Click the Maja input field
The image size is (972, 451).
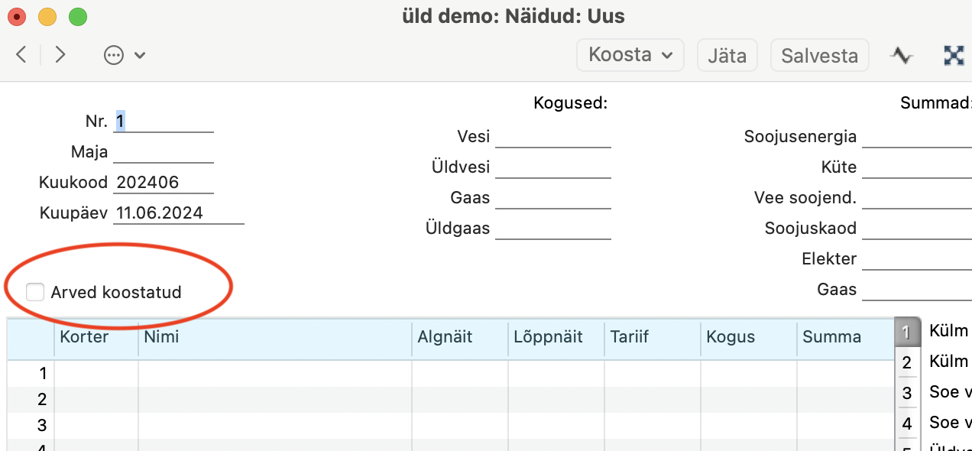tap(164, 152)
